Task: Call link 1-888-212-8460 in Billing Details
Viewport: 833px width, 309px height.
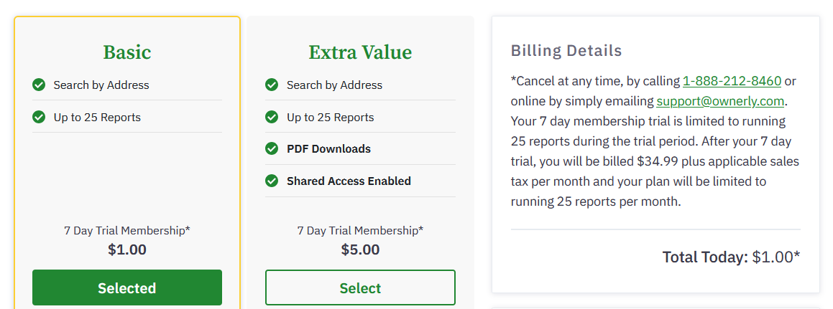Action: click(x=732, y=81)
